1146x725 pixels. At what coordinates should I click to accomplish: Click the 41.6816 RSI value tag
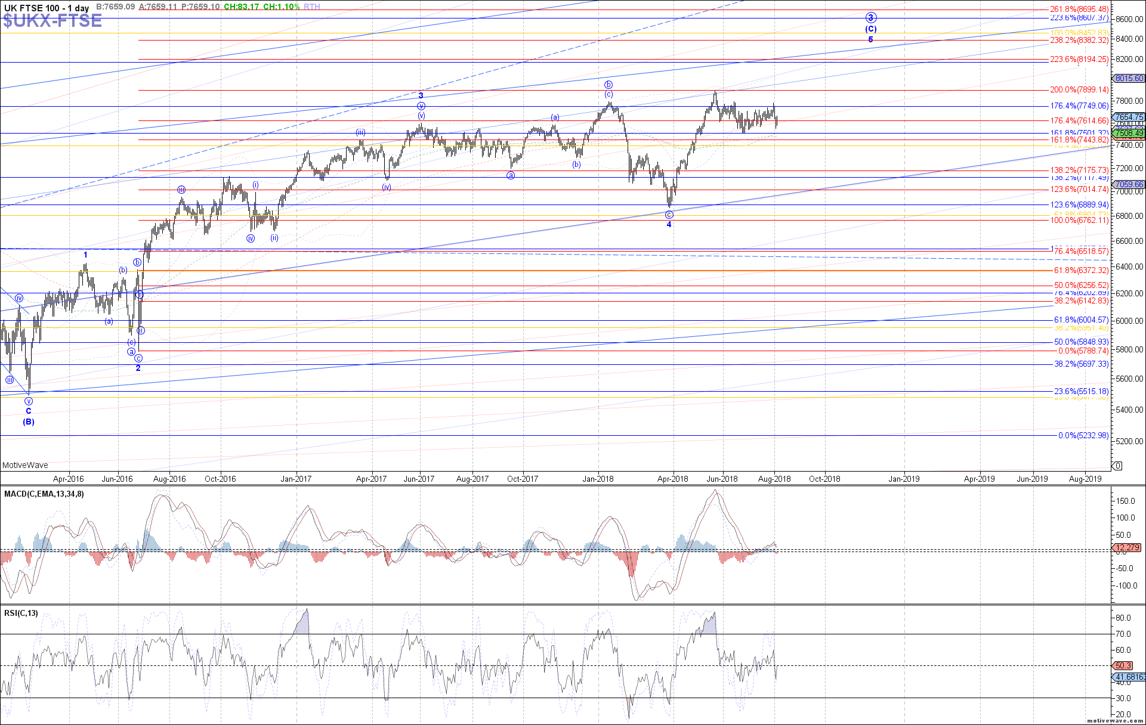[x=1129, y=677]
